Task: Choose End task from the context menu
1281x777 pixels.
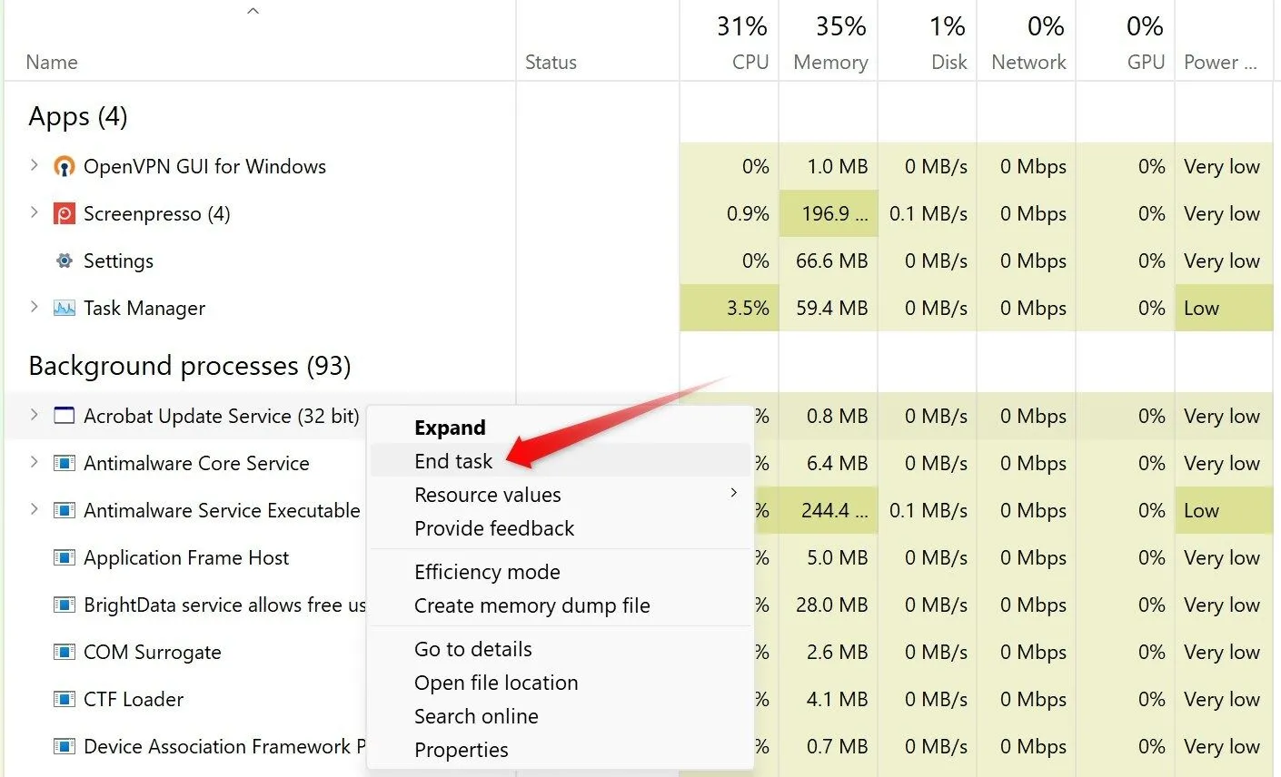Action: point(453,461)
